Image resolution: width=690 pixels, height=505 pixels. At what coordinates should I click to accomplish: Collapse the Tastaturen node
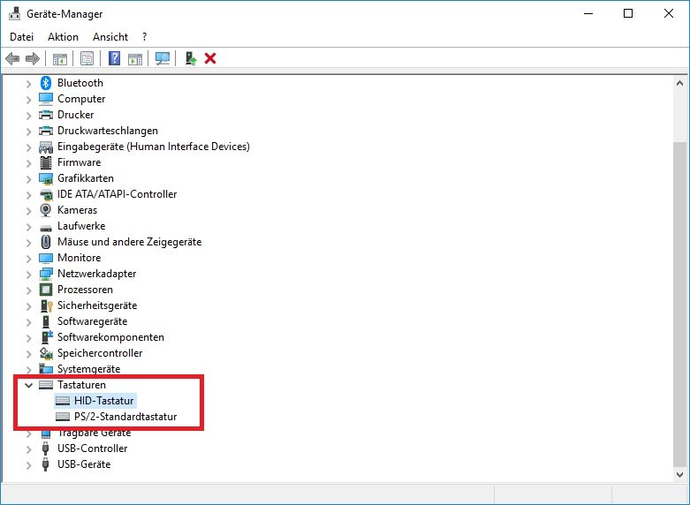[28, 385]
